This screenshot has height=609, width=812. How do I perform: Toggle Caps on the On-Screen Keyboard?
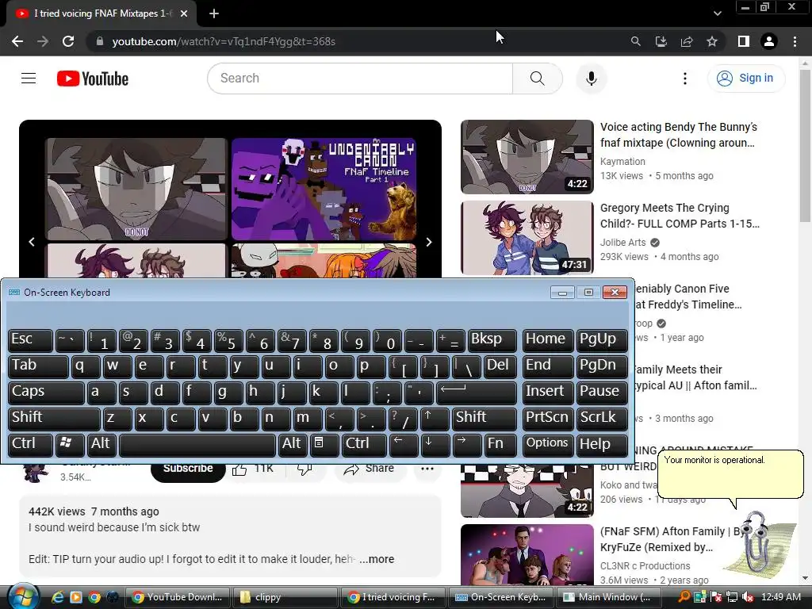[46, 393]
